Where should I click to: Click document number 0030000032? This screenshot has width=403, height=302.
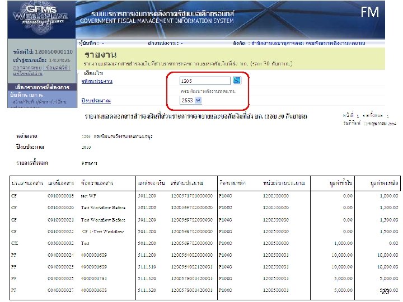pyautogui.click(x=60, y=243)
